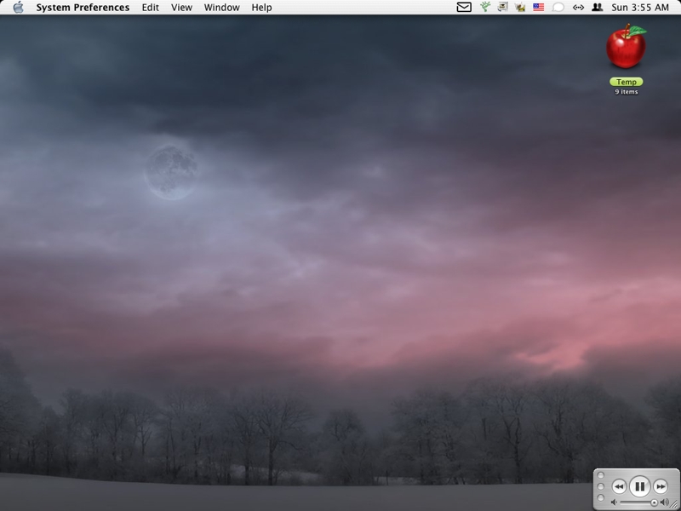This screenshot has height=511, width=681.
Task: Click the green plant menu bar icon
Action: coord(485,8)
